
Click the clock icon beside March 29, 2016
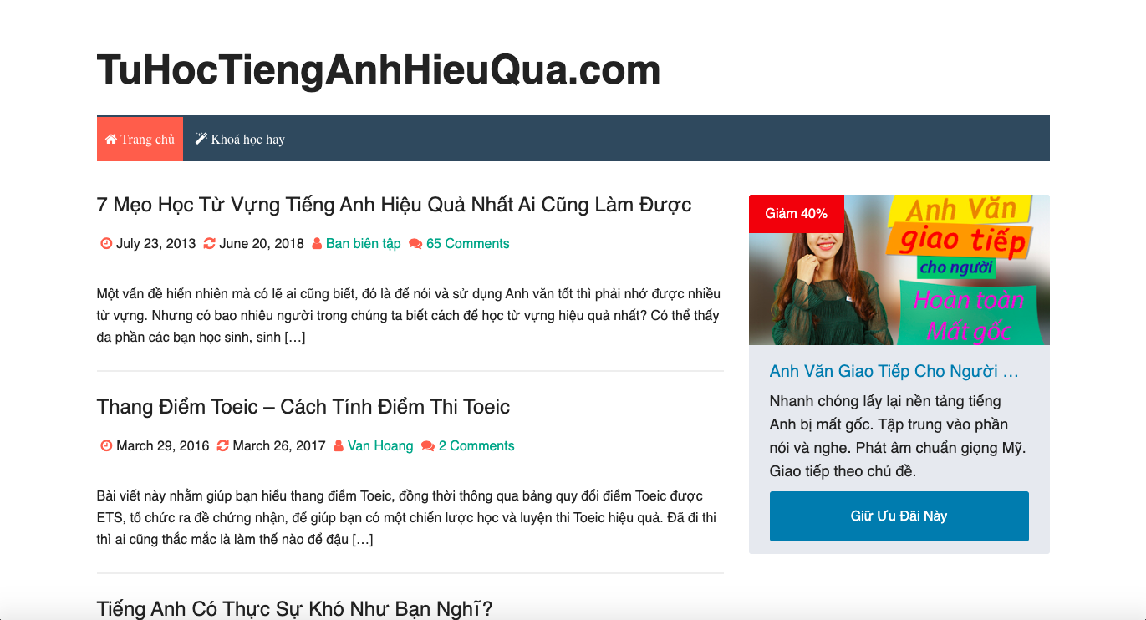point(106,446)
